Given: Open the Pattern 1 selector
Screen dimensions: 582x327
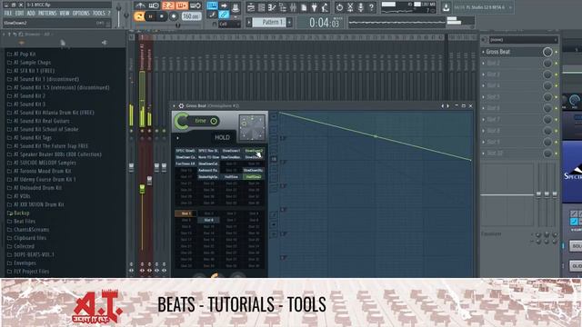Looking at the screenshot, I should click(269, 23).
